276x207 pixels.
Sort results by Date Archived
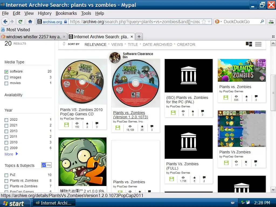pyautogui.click(x=157, y=44)
